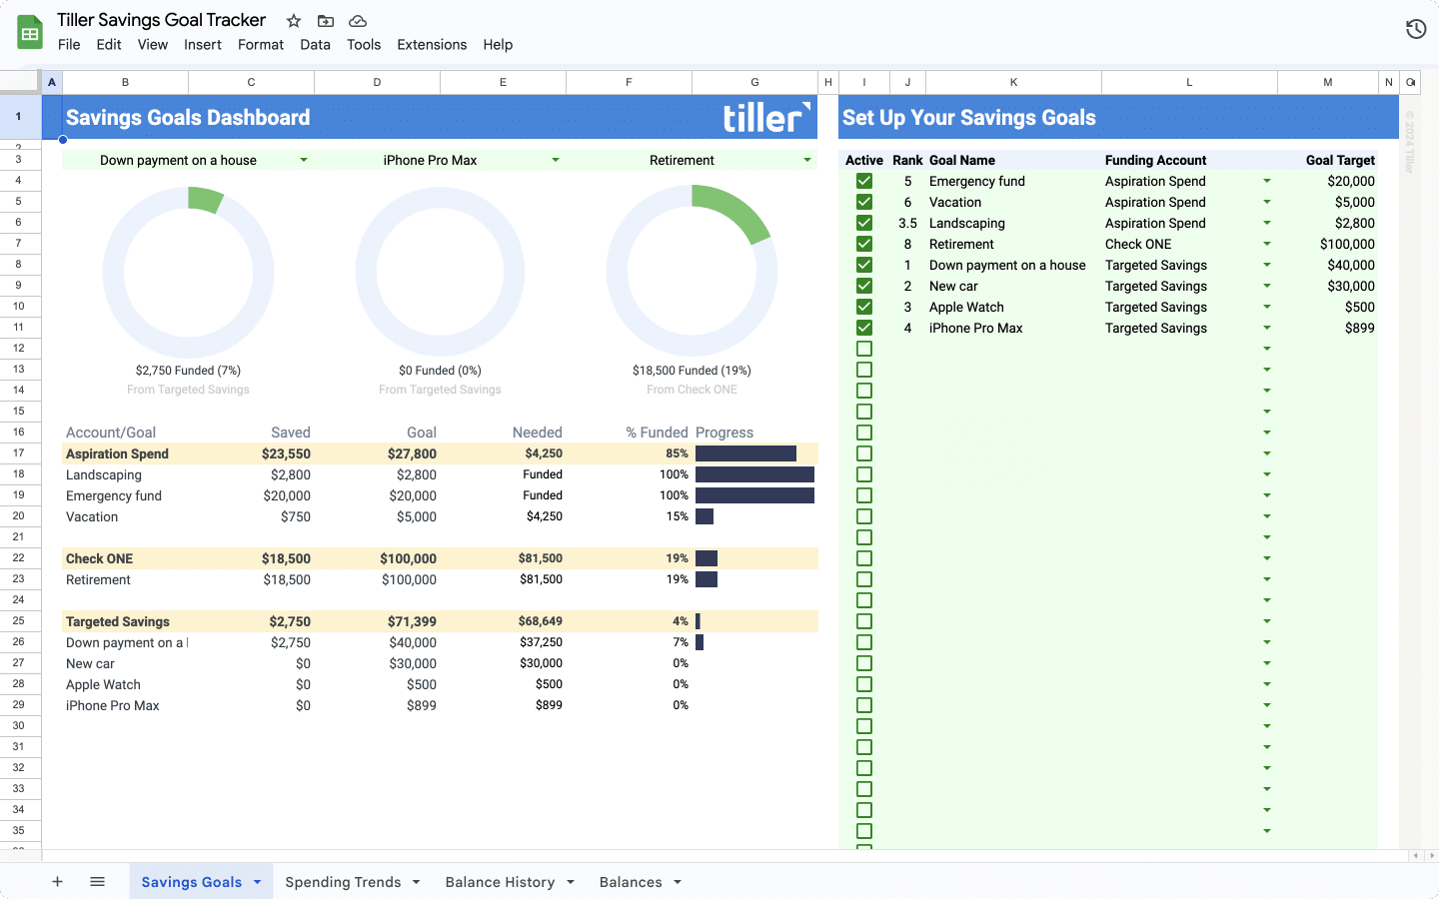The width and height of the screenshot is (1439, 899).
Task: Open the Google Sheets home icon
Action: pyautogui.click(x=30, y=32)
